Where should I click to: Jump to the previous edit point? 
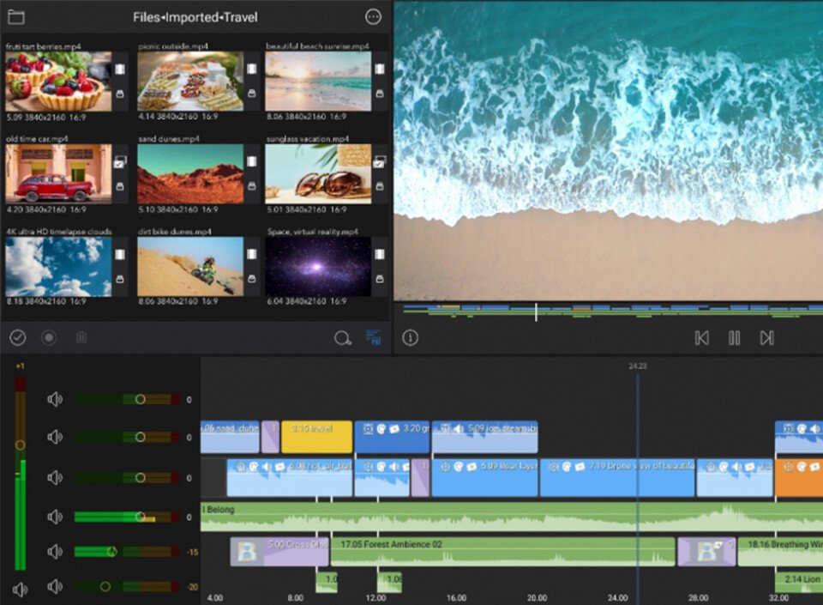point(701,338)
